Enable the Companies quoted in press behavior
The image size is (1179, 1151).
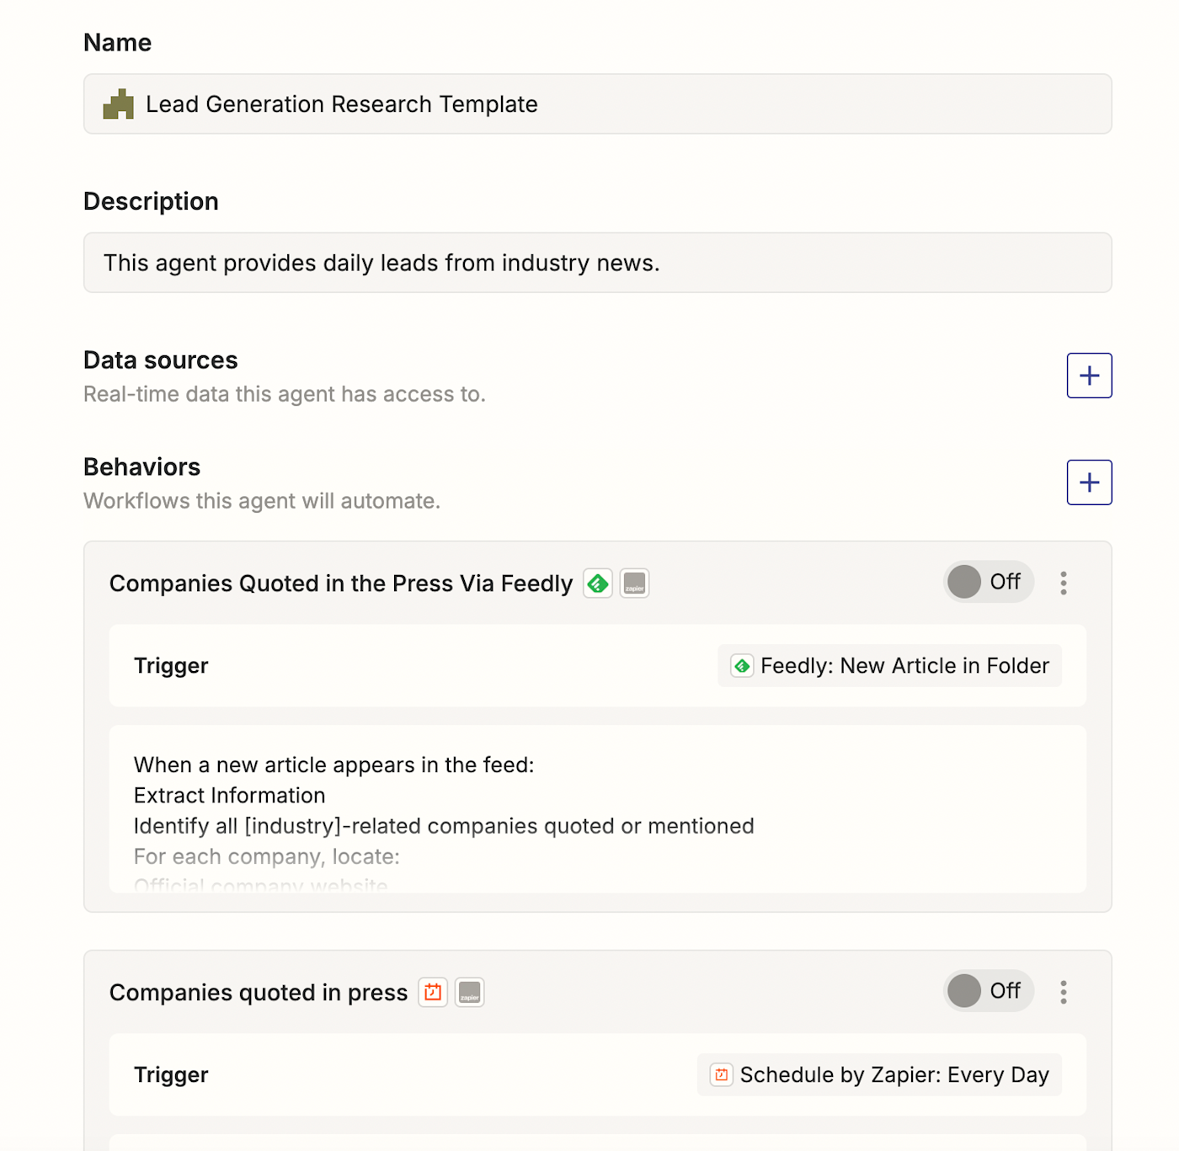pyautogui.click(x=987, y=991)
